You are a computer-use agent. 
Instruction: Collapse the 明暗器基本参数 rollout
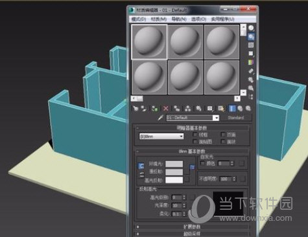coord(192,128)
